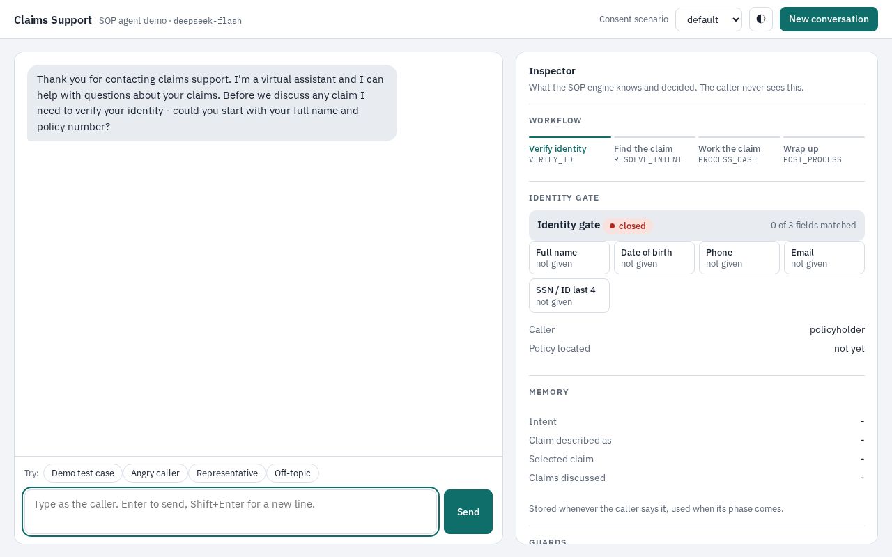
Task: Click the Email field card
Action: coord(824,258)
